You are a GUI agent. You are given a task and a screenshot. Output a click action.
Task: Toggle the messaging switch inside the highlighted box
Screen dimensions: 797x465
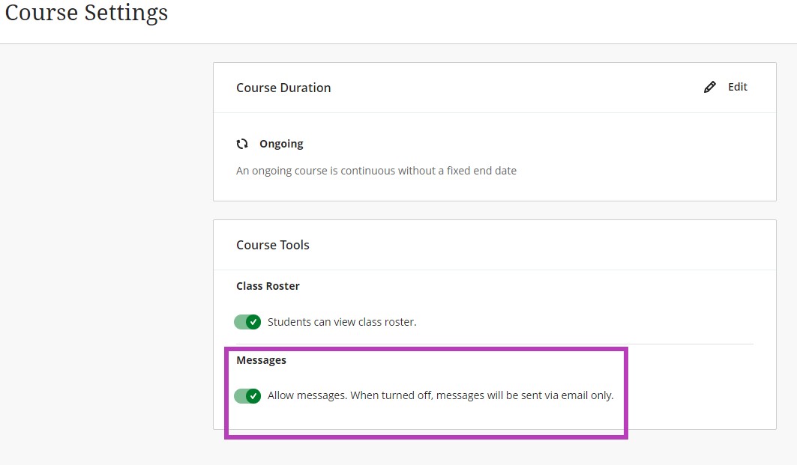coord(247,395)
